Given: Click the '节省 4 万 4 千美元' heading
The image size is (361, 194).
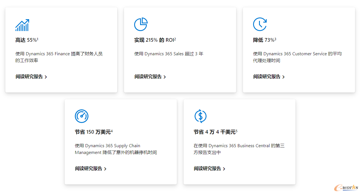Looking at the screenshot, I should point(216,132).
